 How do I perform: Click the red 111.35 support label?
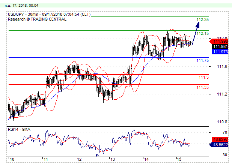[202, 87]
